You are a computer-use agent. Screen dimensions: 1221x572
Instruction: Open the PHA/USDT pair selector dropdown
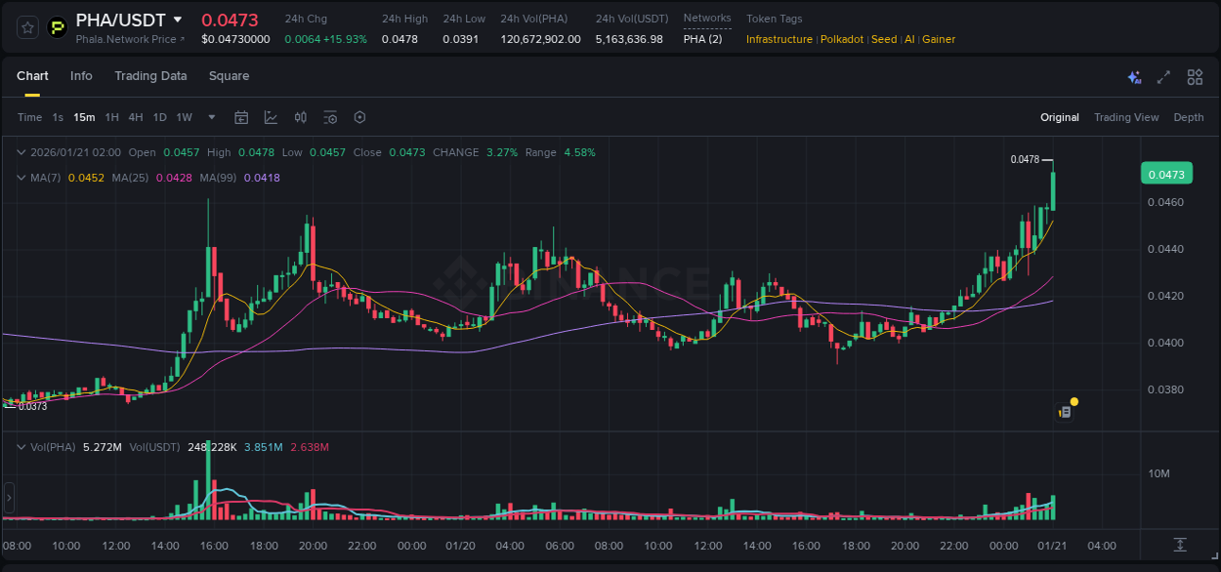point(177,20)
